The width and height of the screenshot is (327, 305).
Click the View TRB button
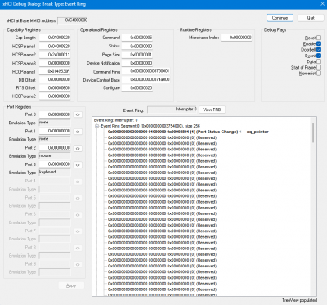[212, 110]
